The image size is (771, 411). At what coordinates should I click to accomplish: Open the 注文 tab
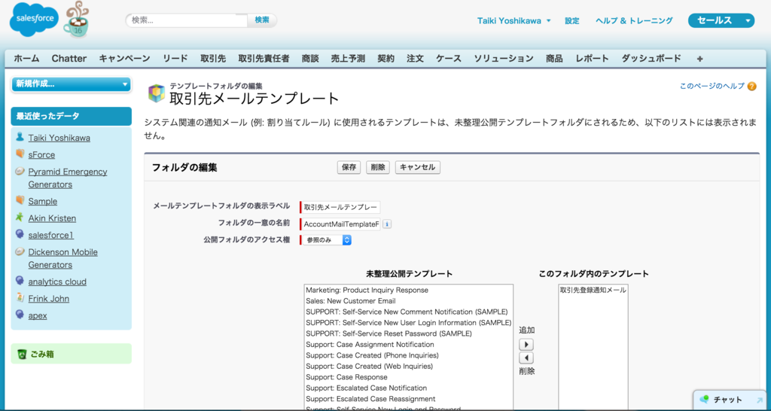(415, 59)
